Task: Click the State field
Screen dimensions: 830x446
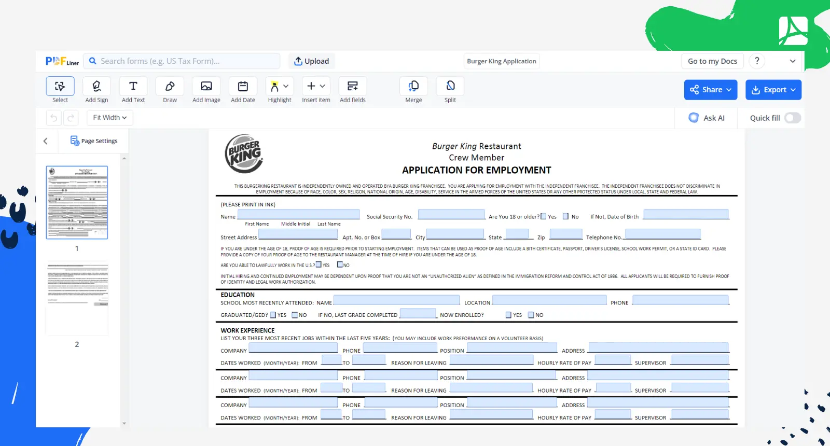Action: point(517,235)
